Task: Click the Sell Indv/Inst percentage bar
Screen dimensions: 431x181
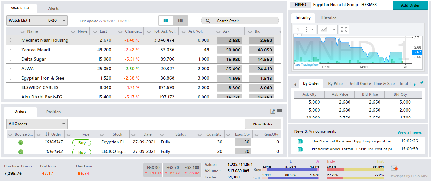Action: tap(355, 178)
